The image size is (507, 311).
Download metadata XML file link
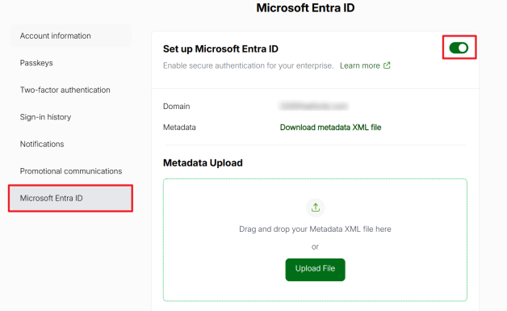(330, 127)
